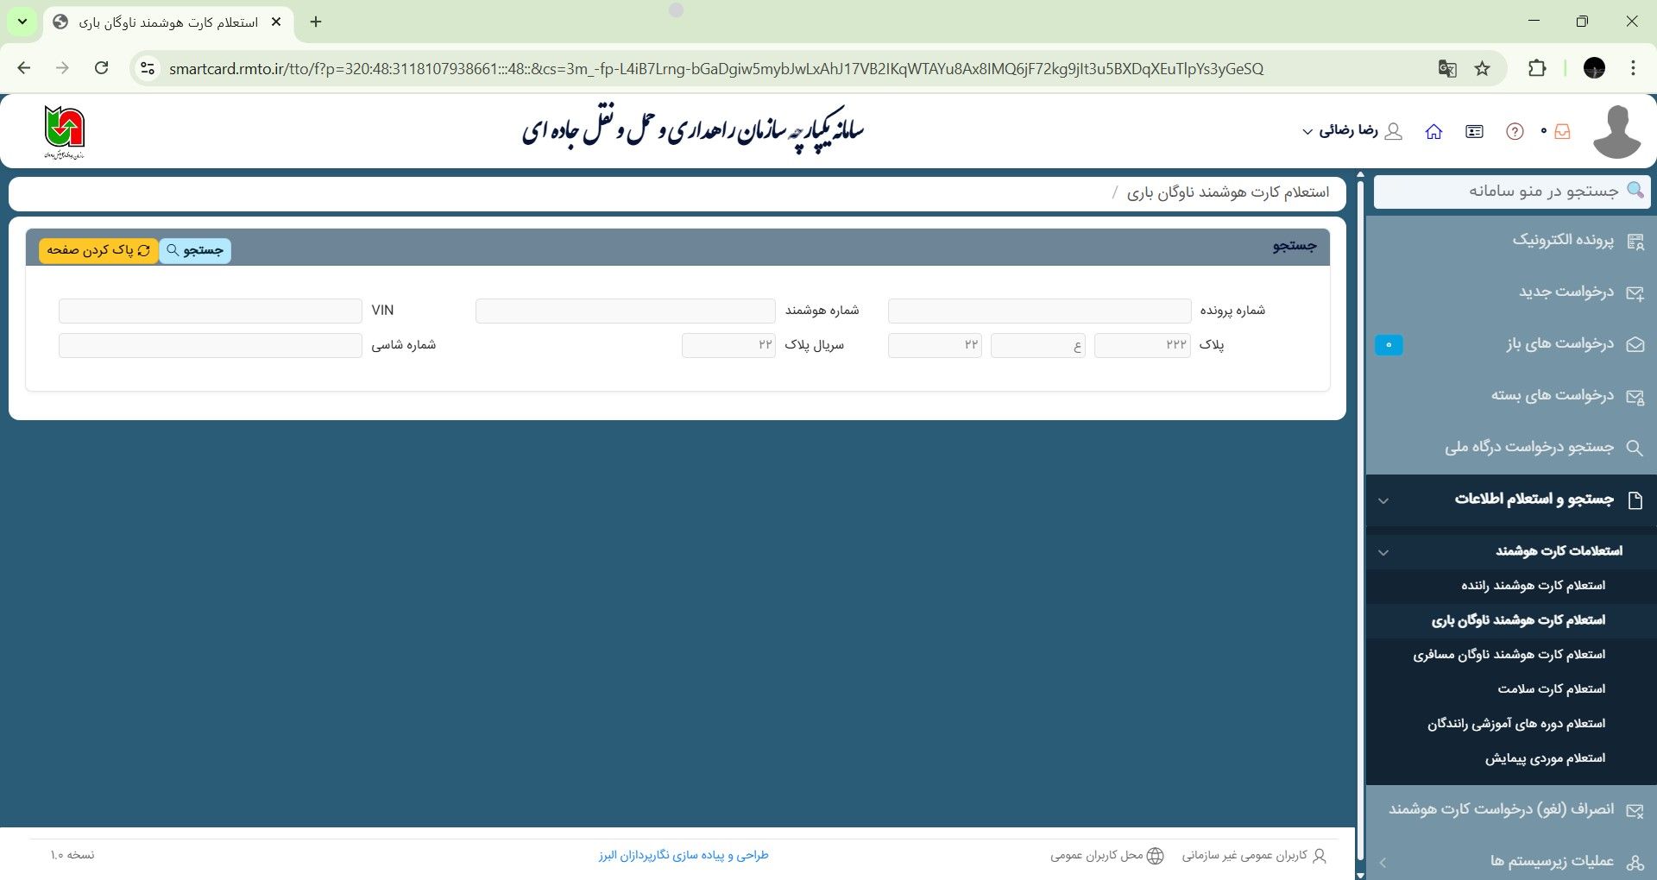The height and width of the screenshot is (880, 1657).
Task: Open the inbox messages icon in header
Action: [1562, 131]
